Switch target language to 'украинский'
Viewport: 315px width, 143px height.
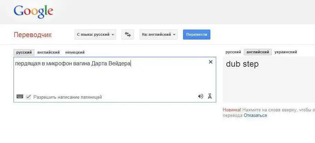click(286, 52)
